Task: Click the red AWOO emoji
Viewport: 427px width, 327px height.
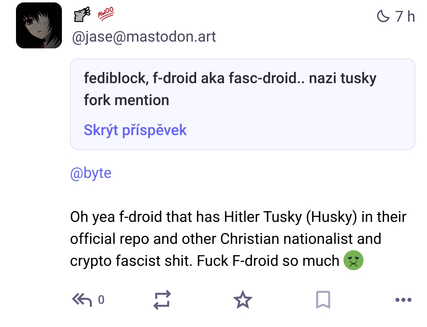Action: pyautogui.click(x=106, y=14)
